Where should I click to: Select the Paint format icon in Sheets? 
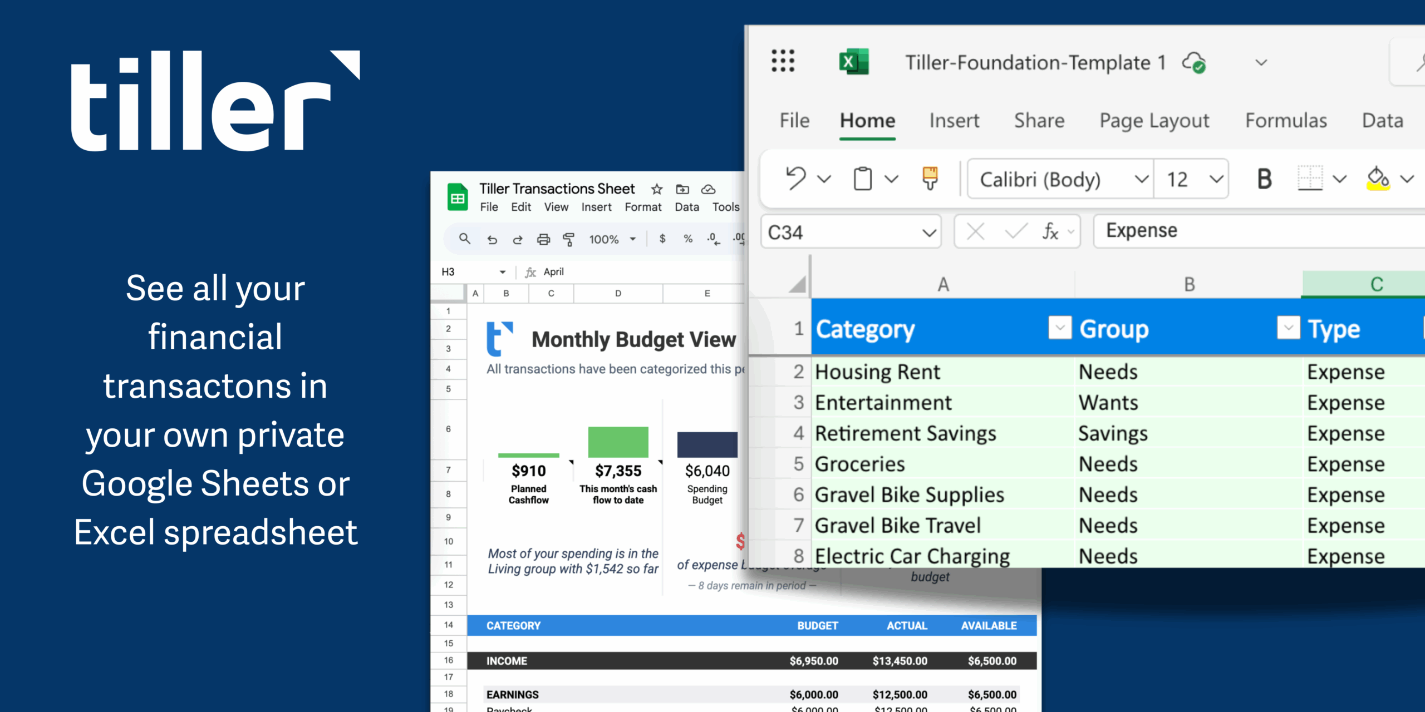(x=568, y=239)
